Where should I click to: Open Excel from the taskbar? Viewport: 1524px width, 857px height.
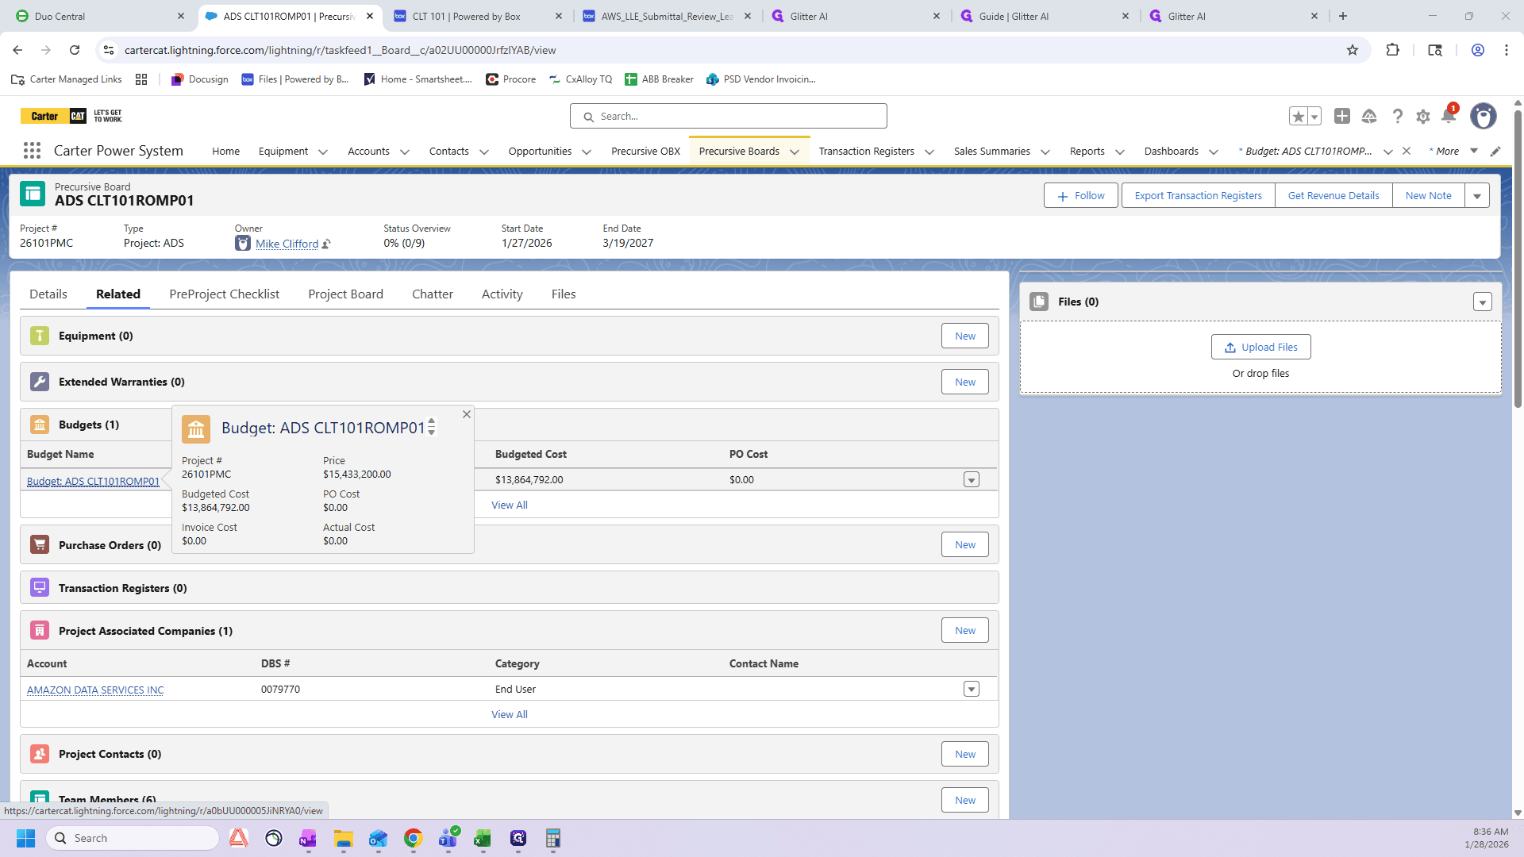[x=483, y=838]
